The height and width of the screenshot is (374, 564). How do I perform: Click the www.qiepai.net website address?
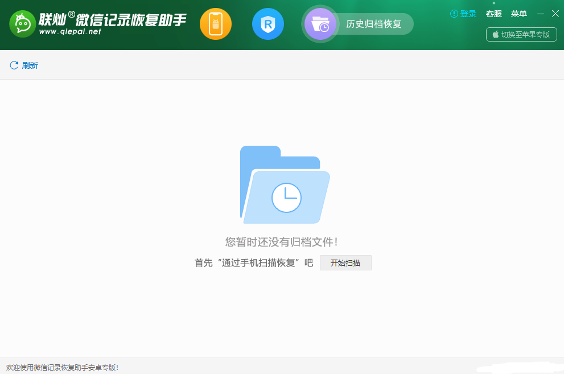(69, 32)
